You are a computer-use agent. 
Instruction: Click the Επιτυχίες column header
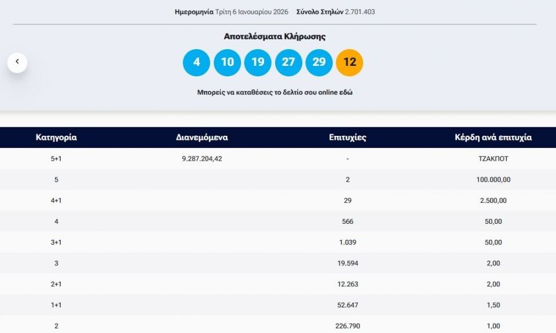coord(348,138)
